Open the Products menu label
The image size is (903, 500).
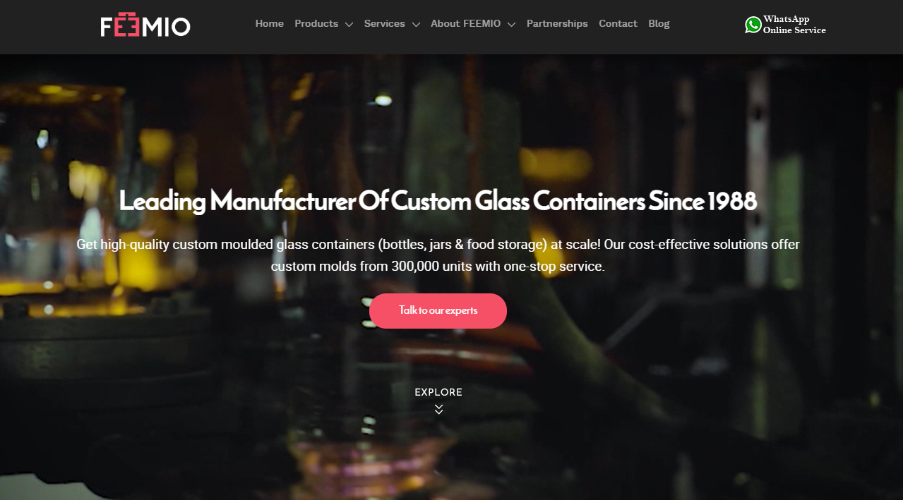coord(316,23)
